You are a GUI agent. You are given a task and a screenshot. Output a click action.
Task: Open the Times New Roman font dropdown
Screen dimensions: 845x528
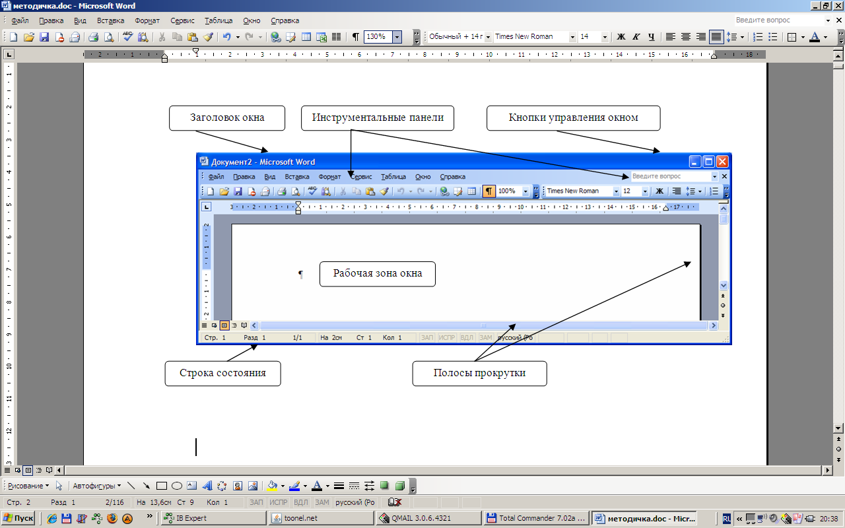(x=572, y=37)
